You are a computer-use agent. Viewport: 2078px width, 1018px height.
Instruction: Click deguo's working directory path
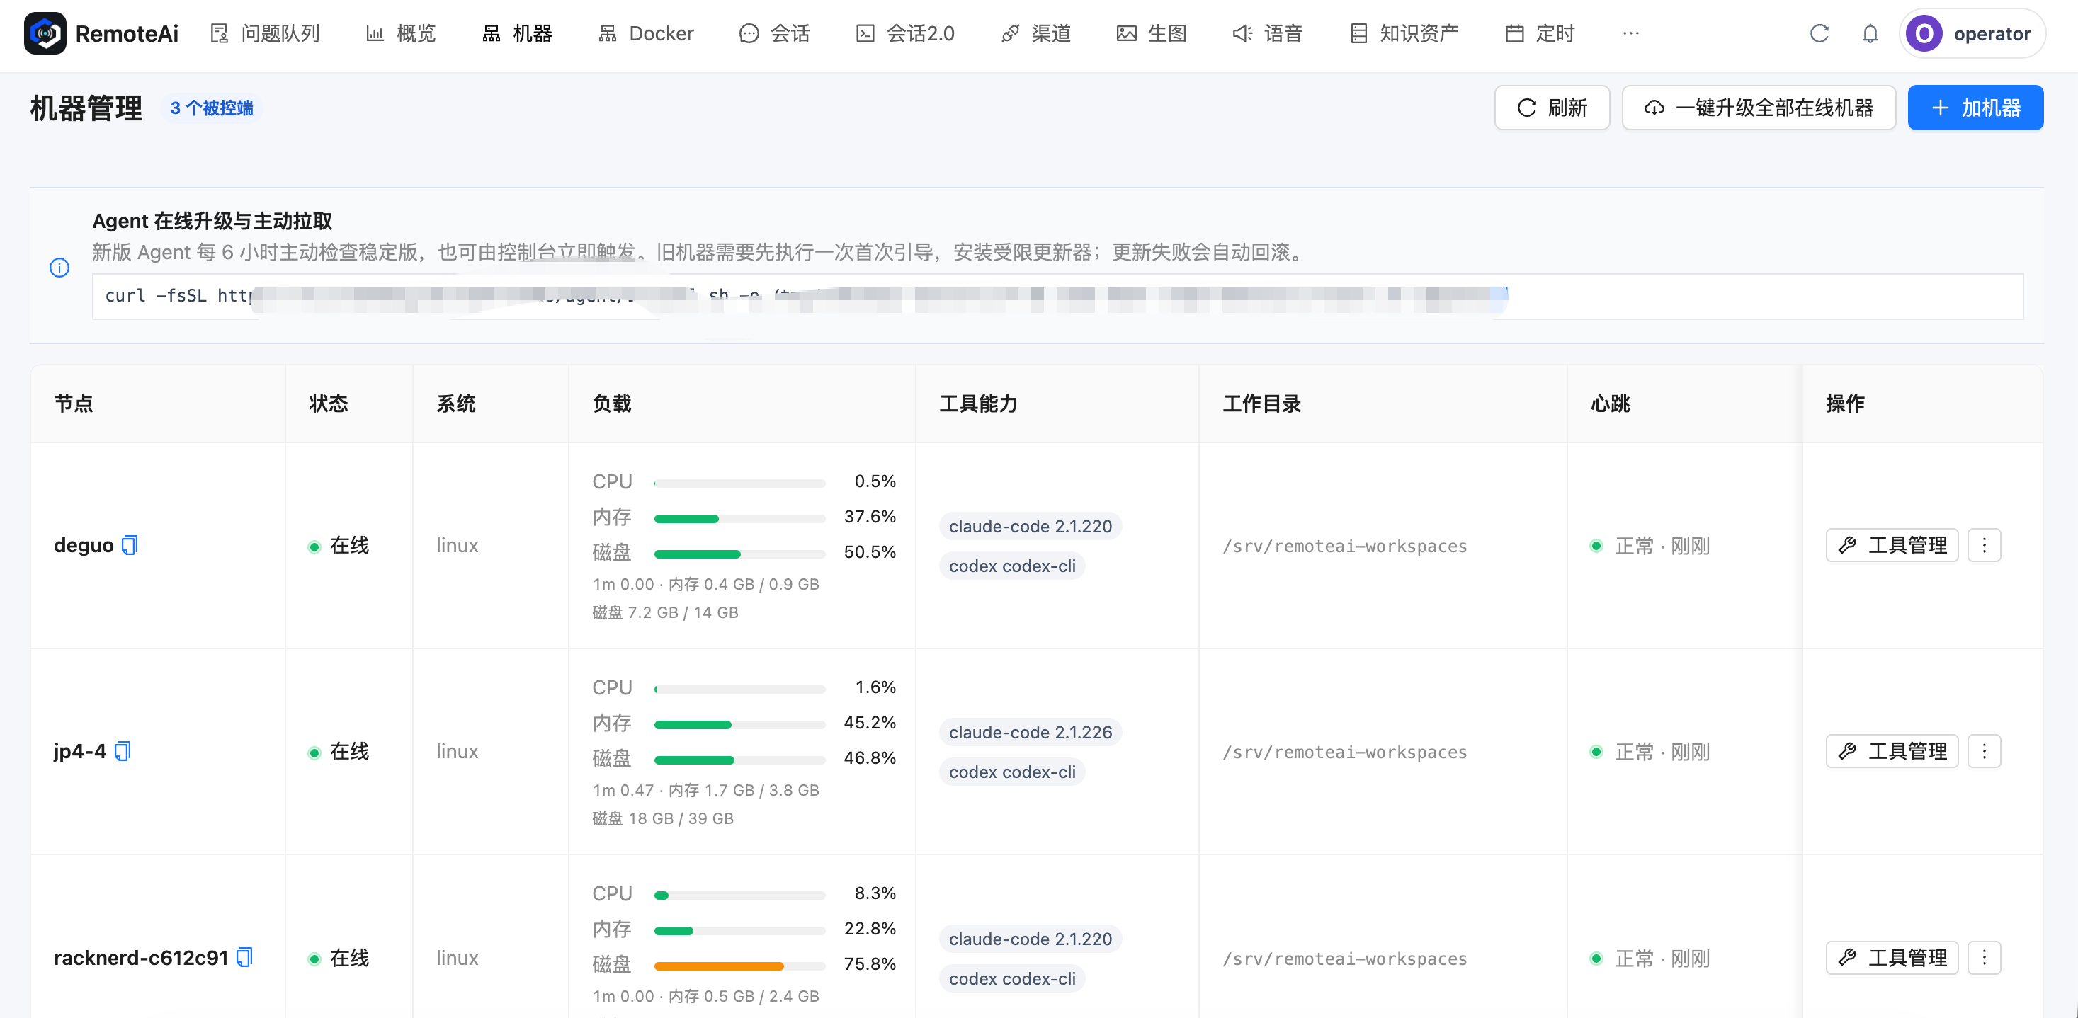(x=1345, y=546)
